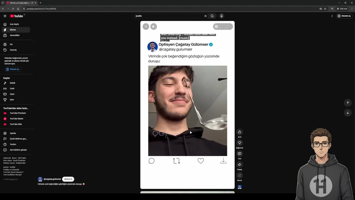Screen dimensions: 355x200
Task: Search by voice with microphone icon
Action: (x=221, y=16)
